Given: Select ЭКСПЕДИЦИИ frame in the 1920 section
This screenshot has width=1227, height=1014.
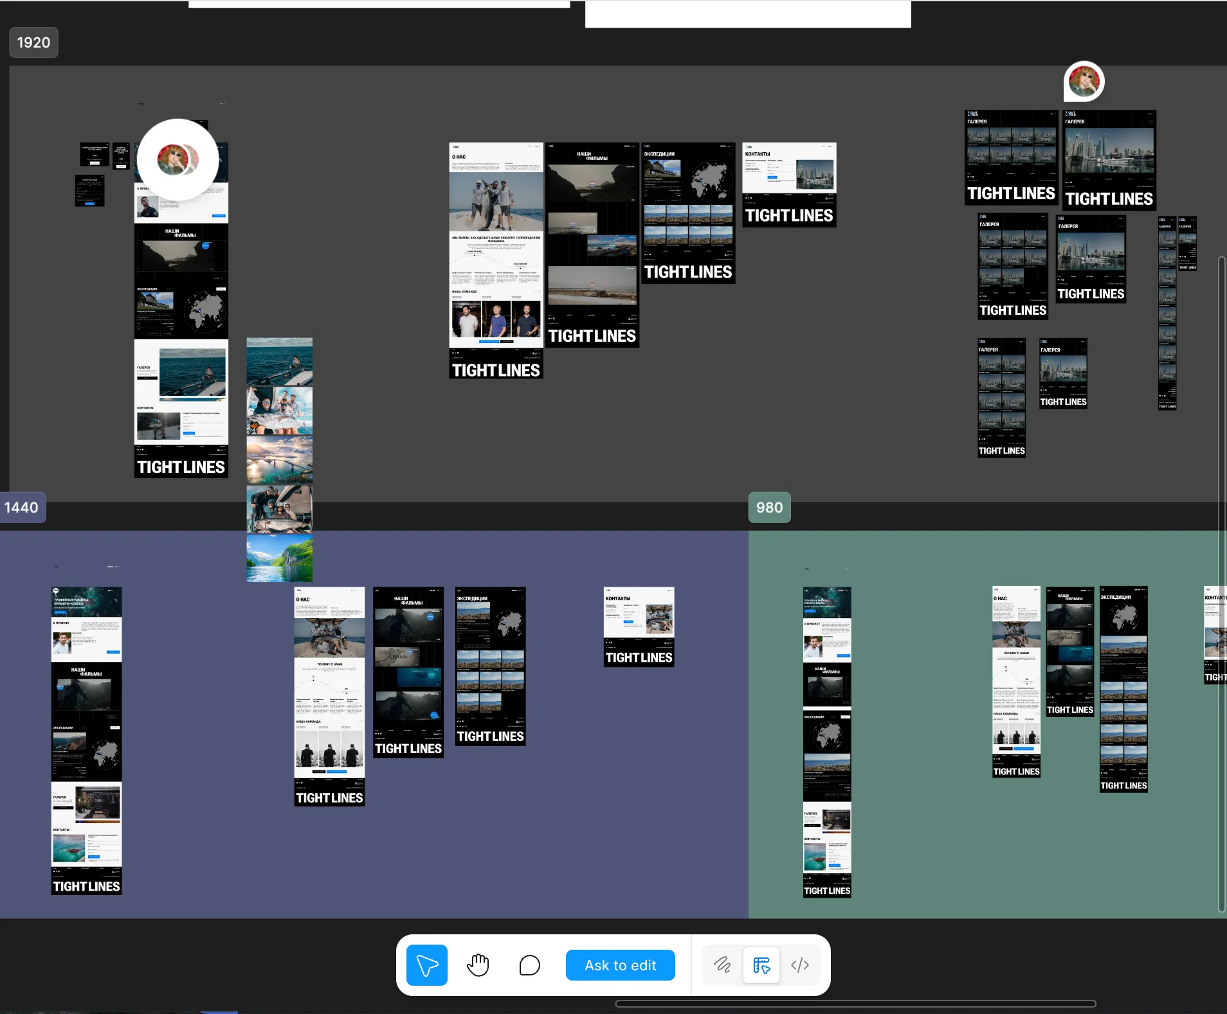Looking at the screenshot, I should (688, 213).
